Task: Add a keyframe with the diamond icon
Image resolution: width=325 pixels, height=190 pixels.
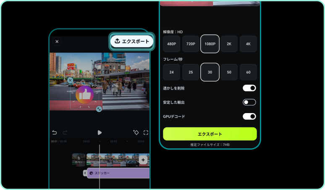Action: click(x=136, y=132)
